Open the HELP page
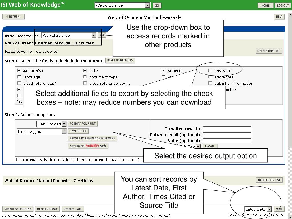The height and width of the screenshot is (219, 292). [279, 17]
